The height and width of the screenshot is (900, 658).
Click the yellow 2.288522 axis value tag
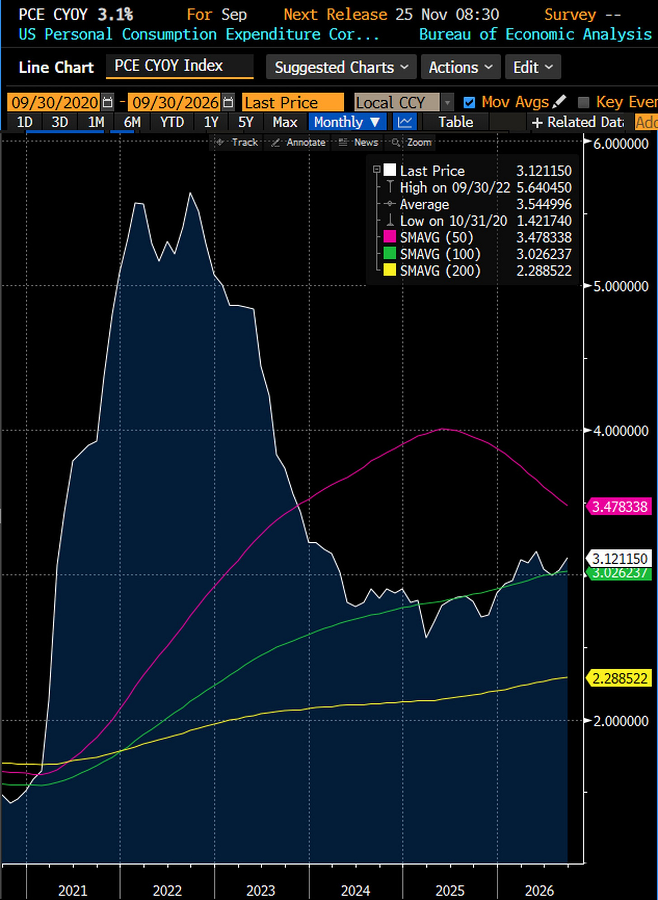tap(619, 678)
